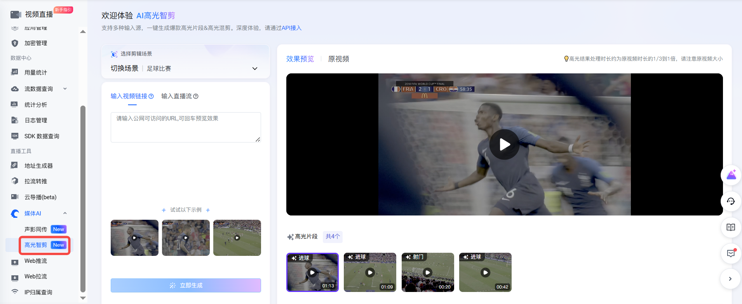Click help icon beside 输入直播流
This screenshot has height=304, width=742.
click(196, 96)
